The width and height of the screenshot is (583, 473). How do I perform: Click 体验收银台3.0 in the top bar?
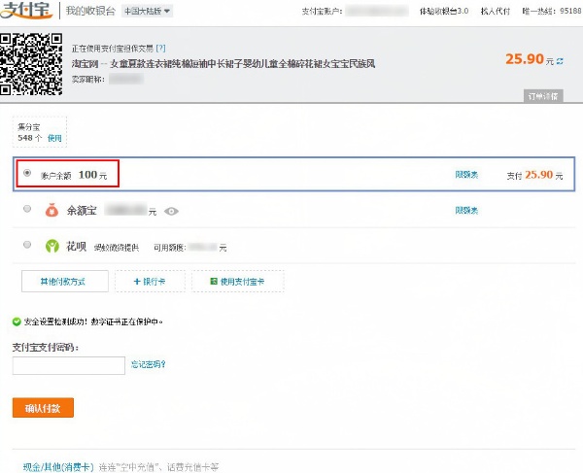[444, 11]
